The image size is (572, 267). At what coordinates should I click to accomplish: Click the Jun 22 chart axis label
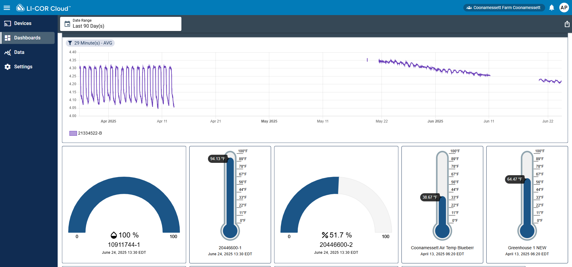click(548, 121)
